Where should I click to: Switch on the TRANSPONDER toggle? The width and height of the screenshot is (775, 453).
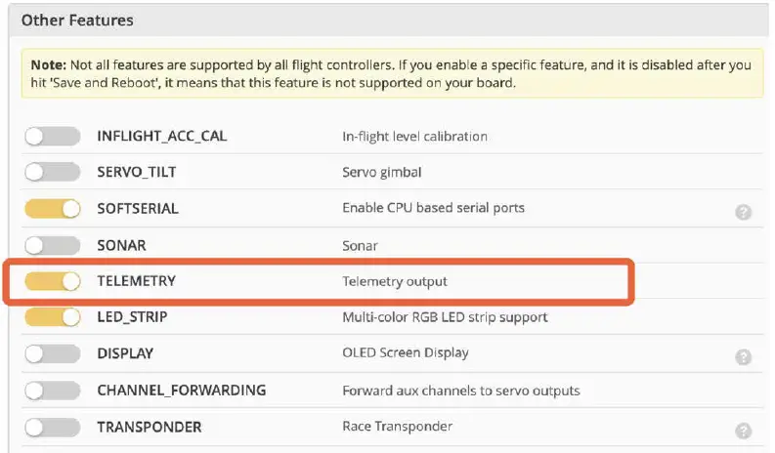tap(53, 428)
